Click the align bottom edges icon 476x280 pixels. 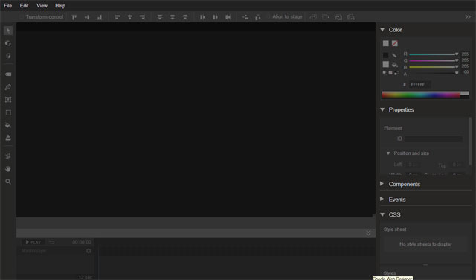(100, 17)
